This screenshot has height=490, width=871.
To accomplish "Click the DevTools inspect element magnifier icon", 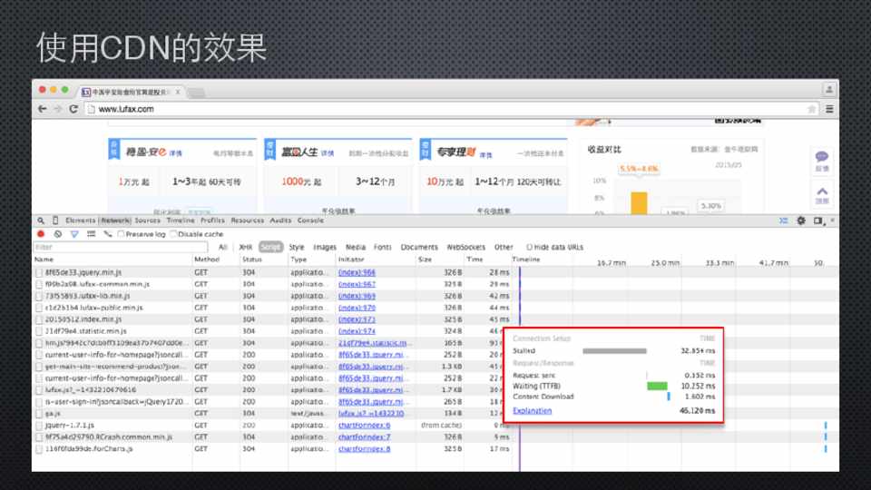I will pos(42,220).
